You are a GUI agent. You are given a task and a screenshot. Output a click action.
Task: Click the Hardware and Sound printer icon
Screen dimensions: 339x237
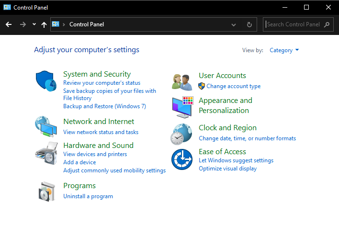pyautogui.click(x=46, y=153)
